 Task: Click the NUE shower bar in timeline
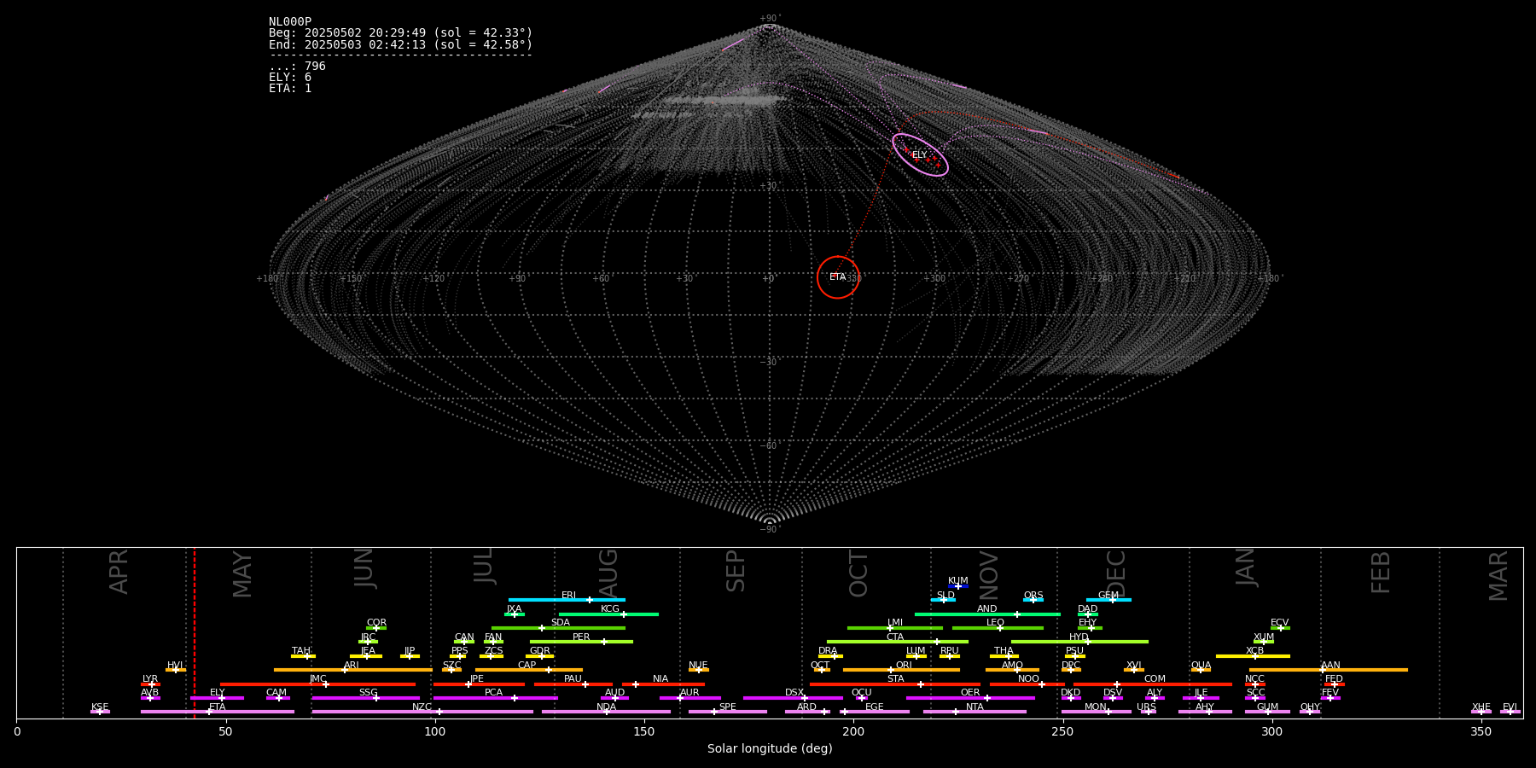tap(698, 670)
